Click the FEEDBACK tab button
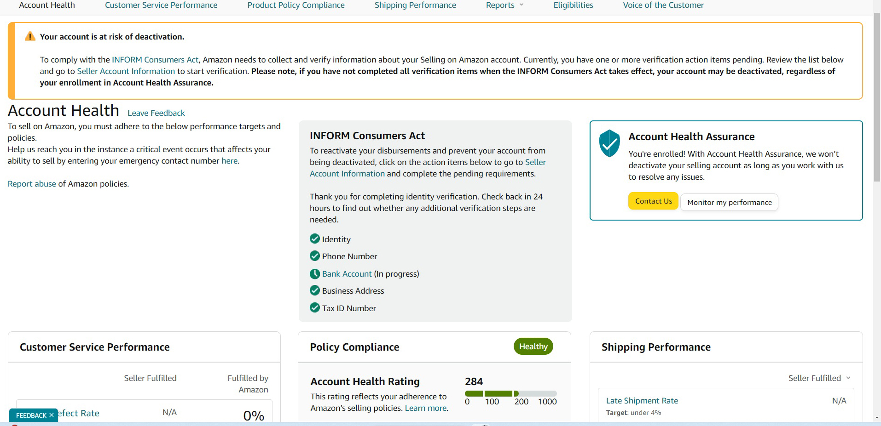 31,415
